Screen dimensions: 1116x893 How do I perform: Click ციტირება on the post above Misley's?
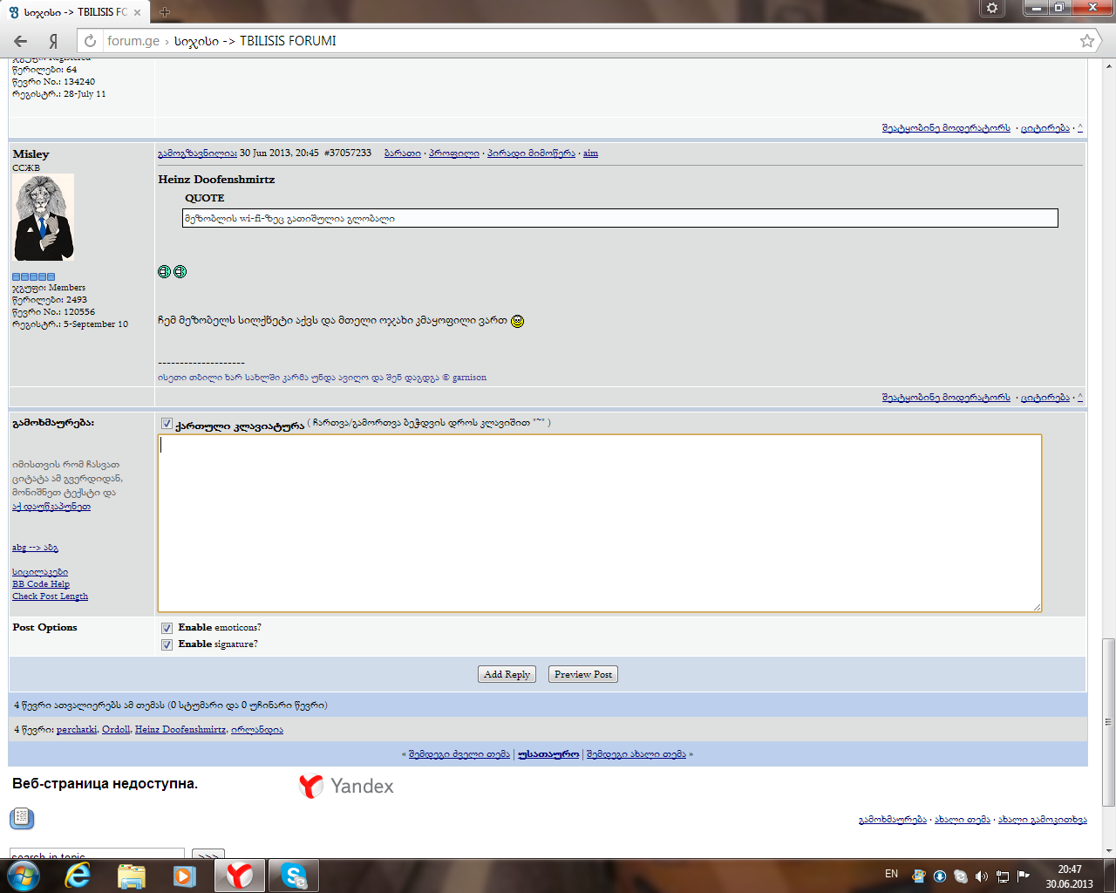click(x=1045, y=128)
